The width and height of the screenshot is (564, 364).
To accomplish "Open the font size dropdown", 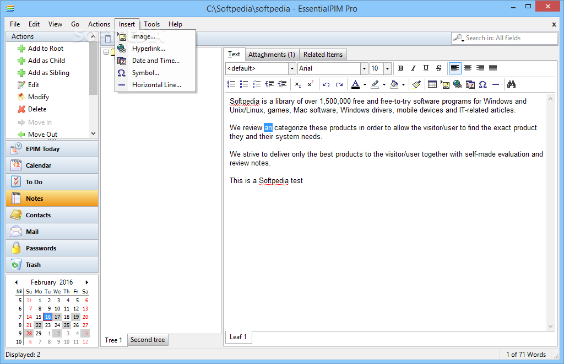I will point(387,68).
